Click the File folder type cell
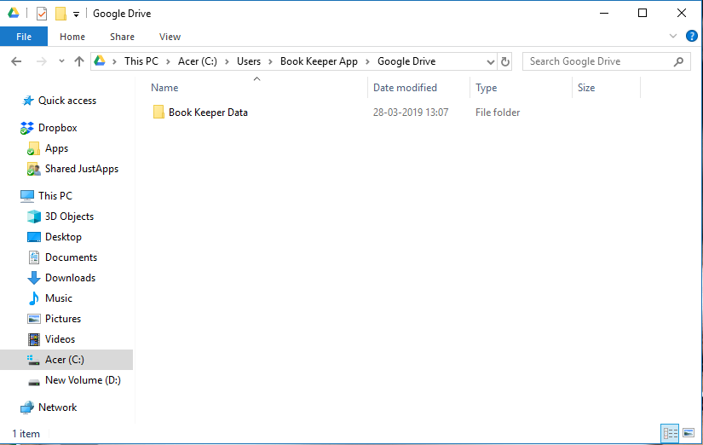 click(498, 113)
